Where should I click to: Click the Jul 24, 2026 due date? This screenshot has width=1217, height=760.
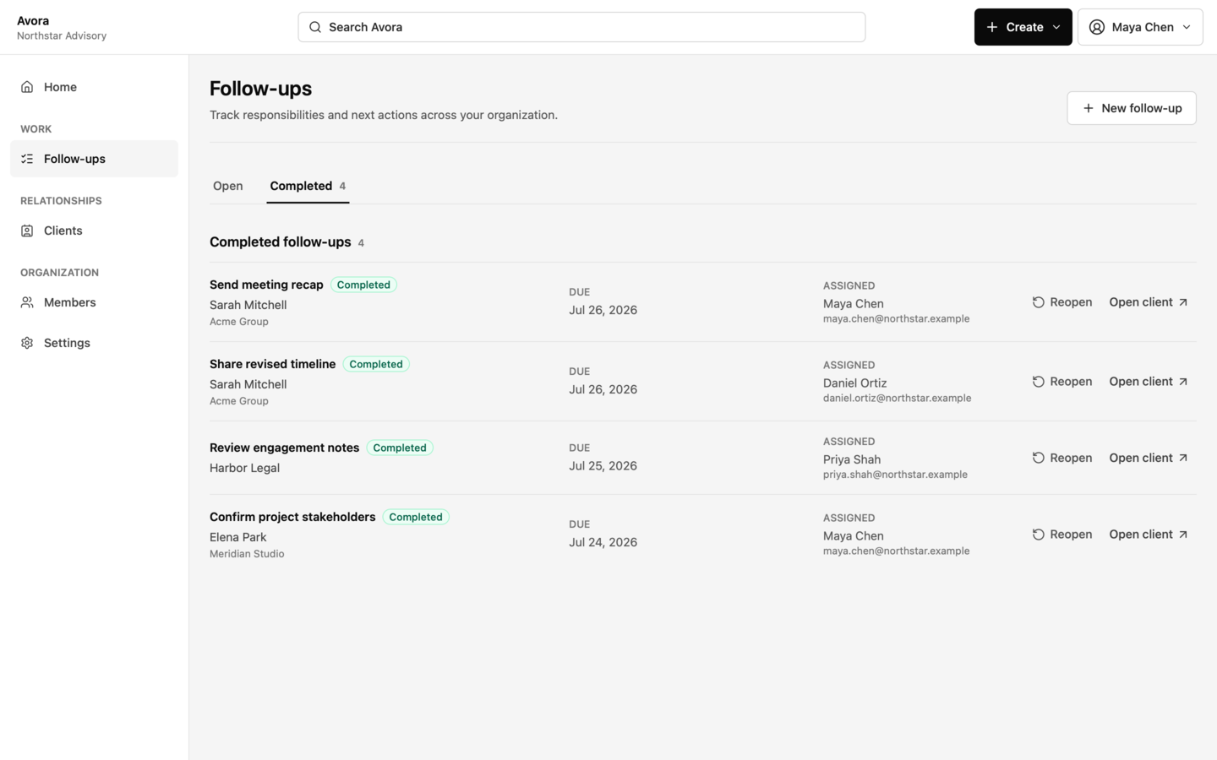603,542
